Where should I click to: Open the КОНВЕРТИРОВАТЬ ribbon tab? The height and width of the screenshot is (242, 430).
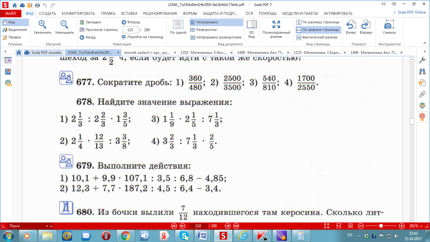tap(78, 13)
